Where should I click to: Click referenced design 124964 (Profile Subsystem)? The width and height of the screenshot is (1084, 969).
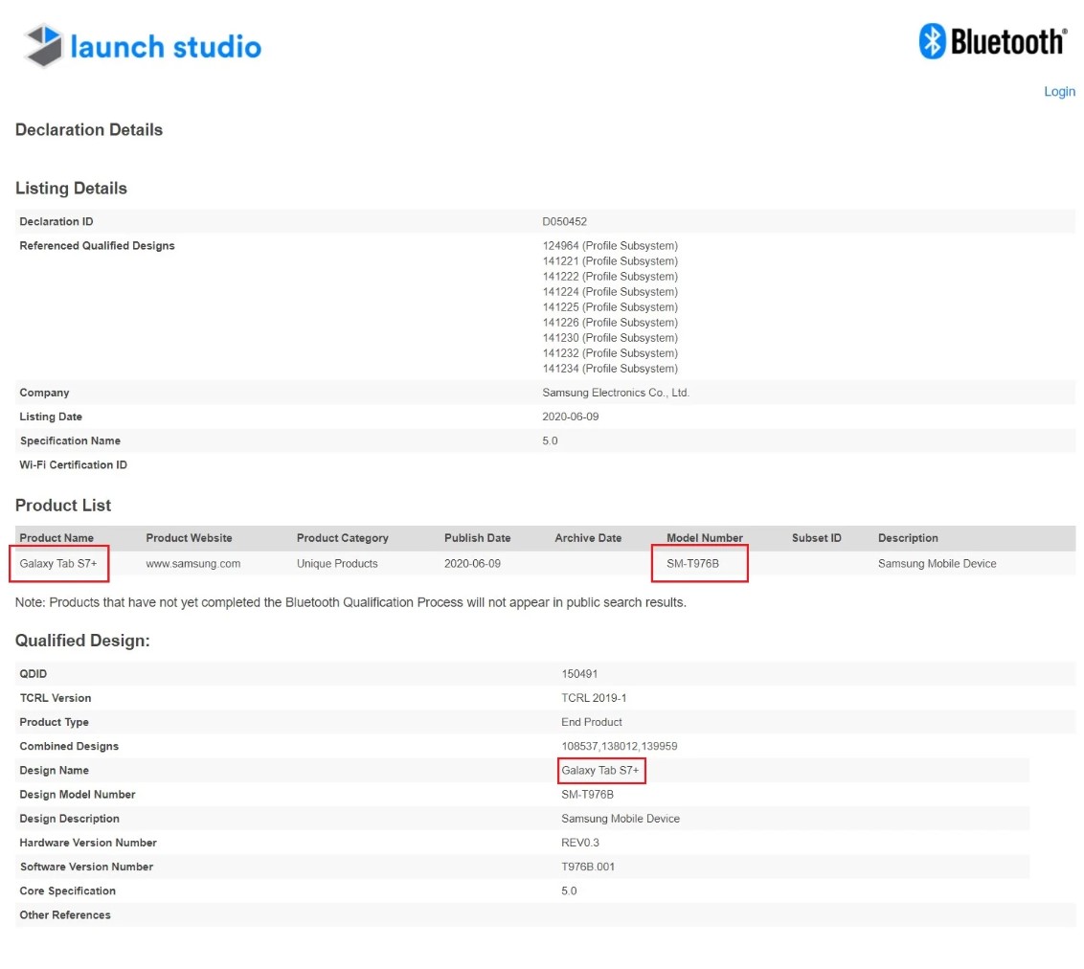(x=610, y=246)
